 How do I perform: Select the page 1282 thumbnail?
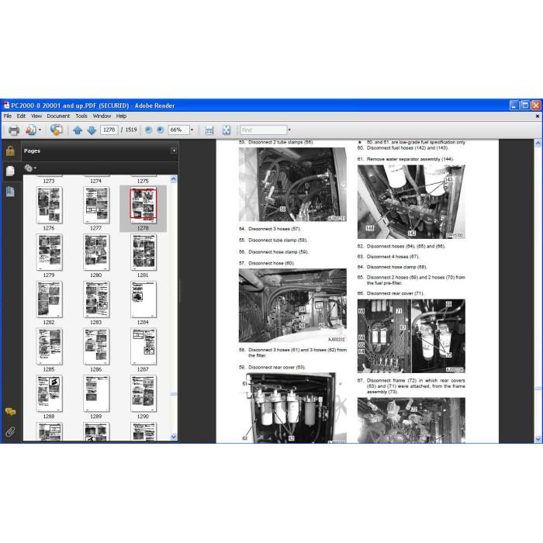[49, 299]
